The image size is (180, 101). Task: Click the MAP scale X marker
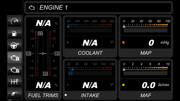(124, 27)
